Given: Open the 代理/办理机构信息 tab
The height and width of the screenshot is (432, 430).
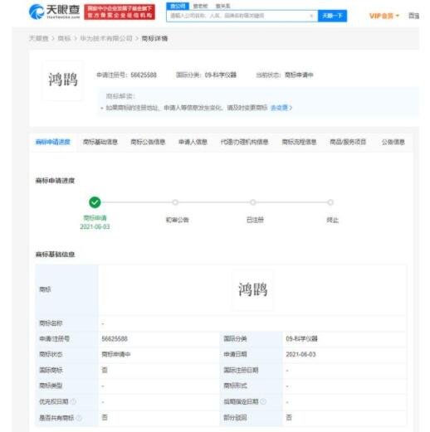Looking at the screenshot, I should [x=244, y=142].
